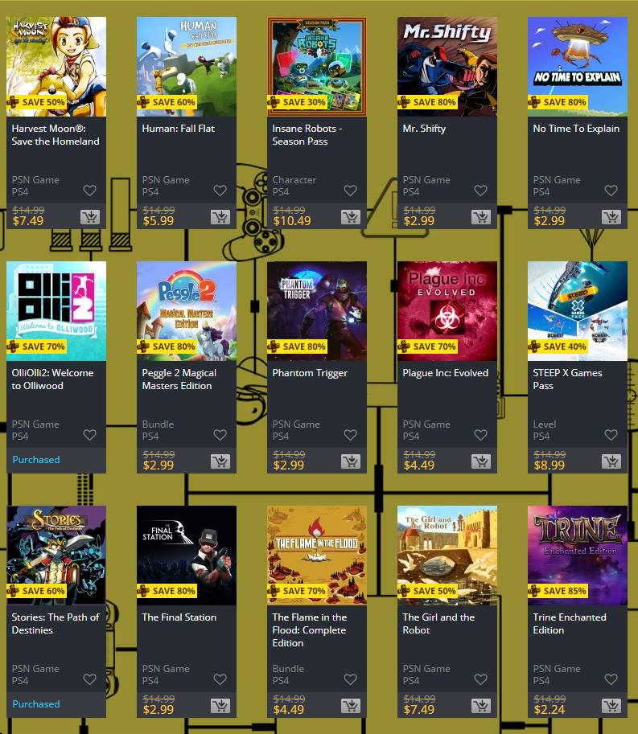
Task: Click cart icon for Mr. Shifty
Action: click(480, 217)
